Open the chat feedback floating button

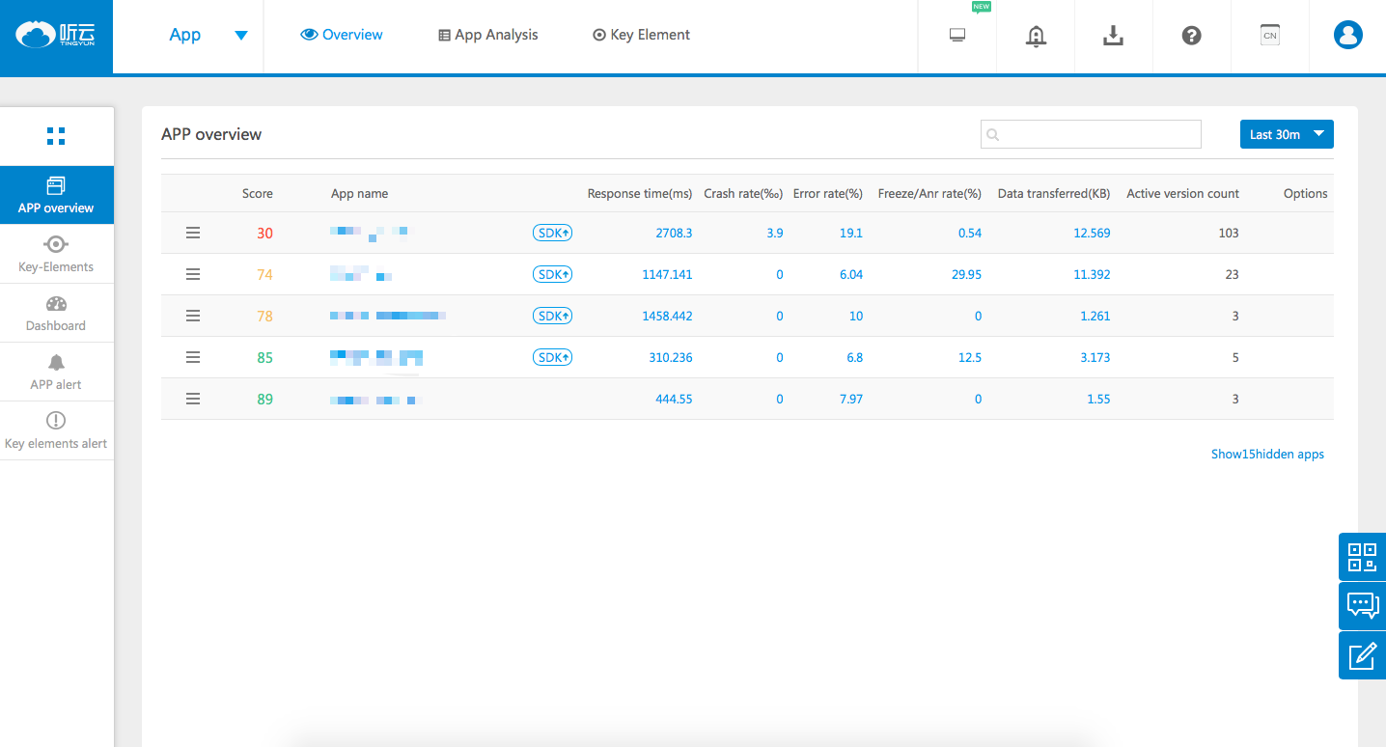(x=1362, y=606)
